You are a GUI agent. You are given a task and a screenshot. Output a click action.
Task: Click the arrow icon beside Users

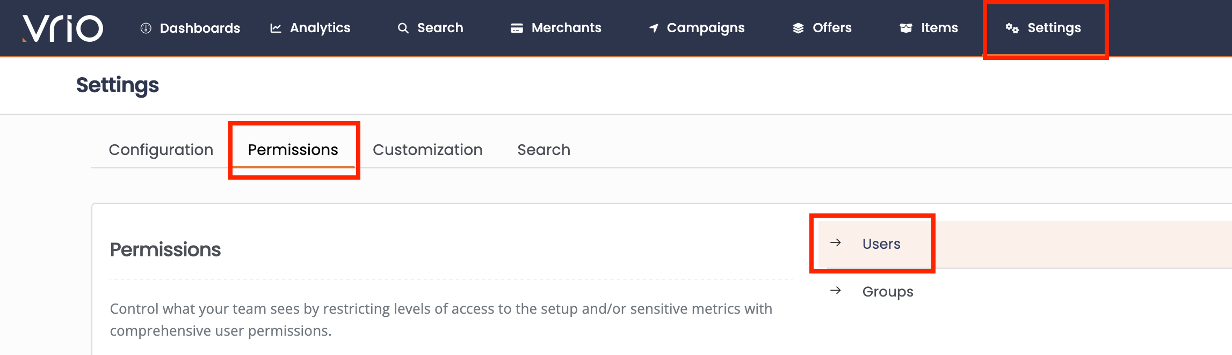click(835, 243)
